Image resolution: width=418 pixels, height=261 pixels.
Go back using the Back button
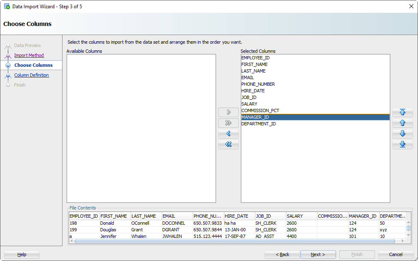282,254
